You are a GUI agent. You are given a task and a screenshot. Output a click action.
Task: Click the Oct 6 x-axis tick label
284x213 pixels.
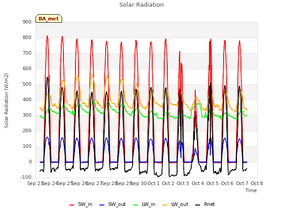pyautogui.click(x=227, y=183)
